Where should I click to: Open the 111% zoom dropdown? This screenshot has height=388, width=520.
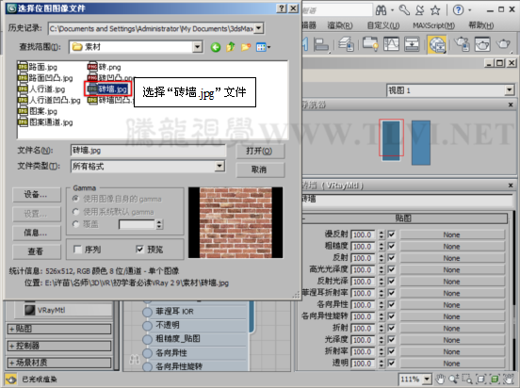[x=427, y=379]
